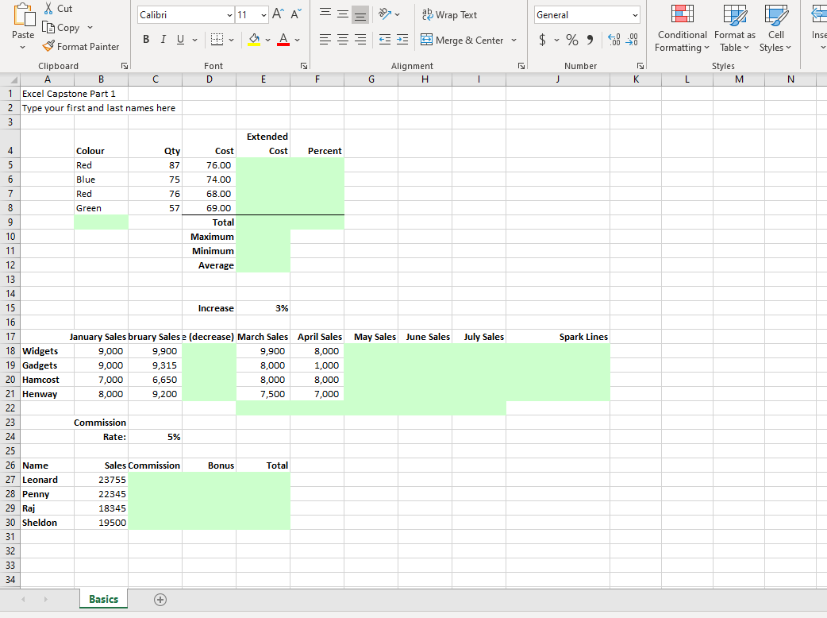Click the Copy icon

[48, 28]
